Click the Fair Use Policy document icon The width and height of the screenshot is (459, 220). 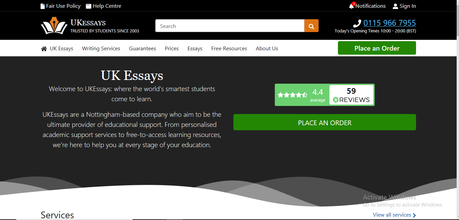tap(42, 6)
